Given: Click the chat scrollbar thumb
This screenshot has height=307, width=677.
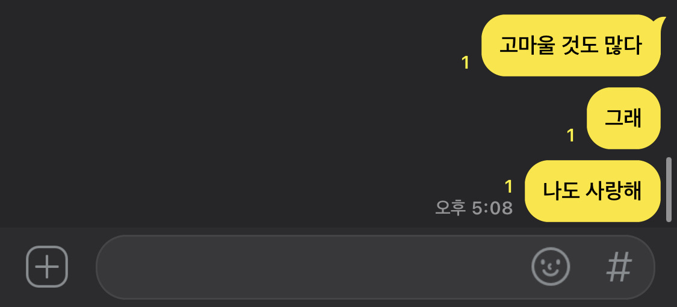Looking at the screenshot, I should pos(669,190).
